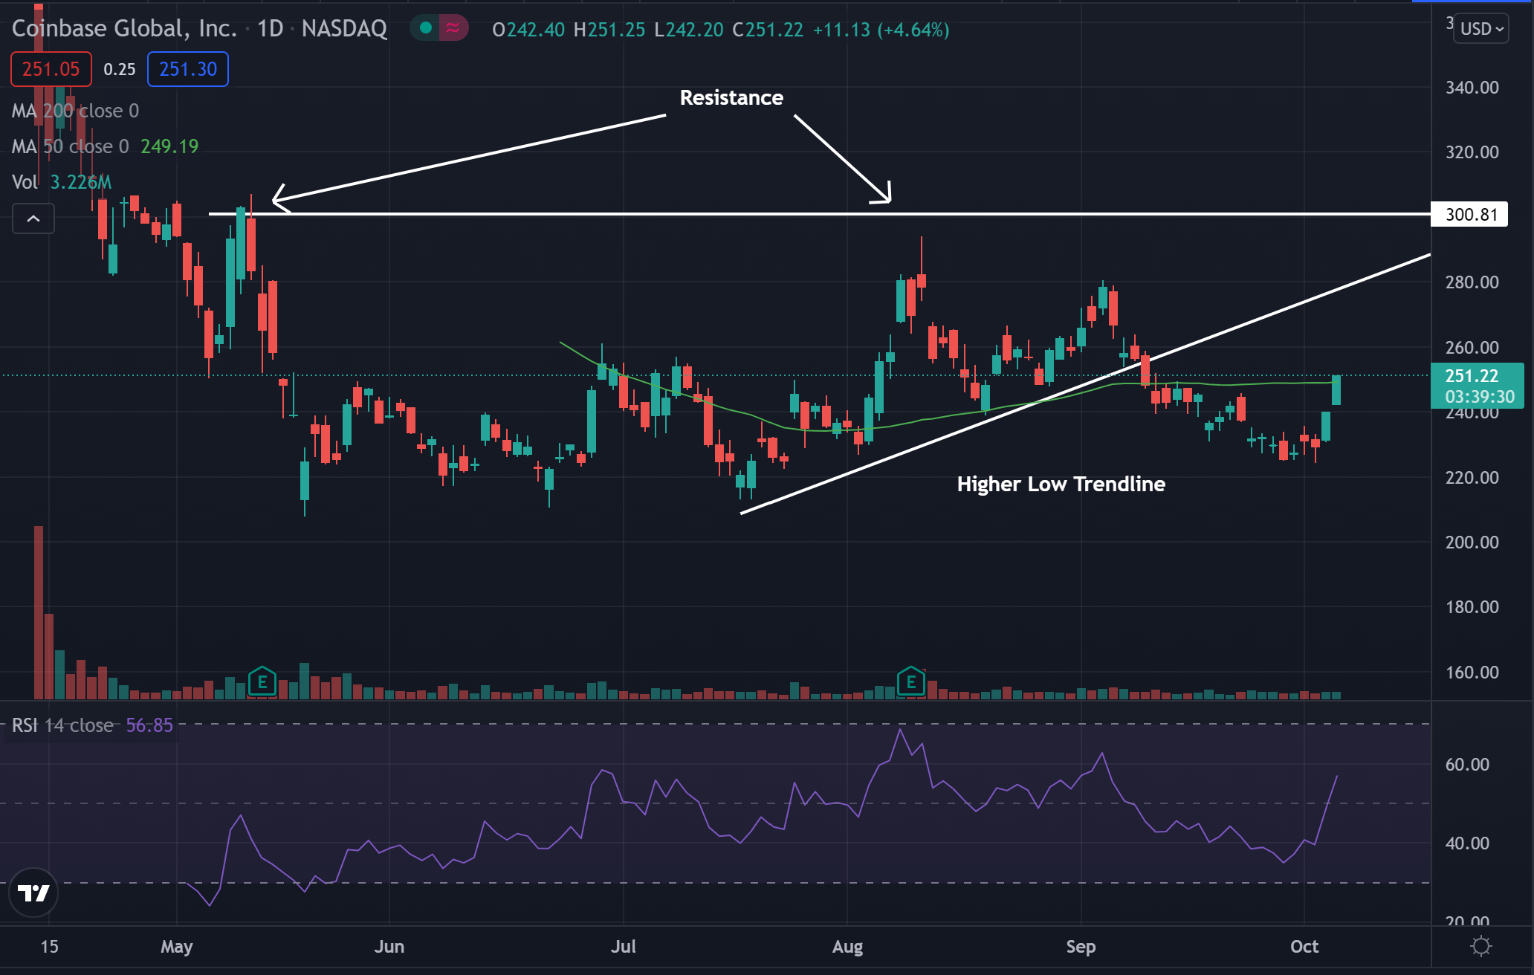
Task: Click the MA 50 value 249.19
Action: click(169, 146)
